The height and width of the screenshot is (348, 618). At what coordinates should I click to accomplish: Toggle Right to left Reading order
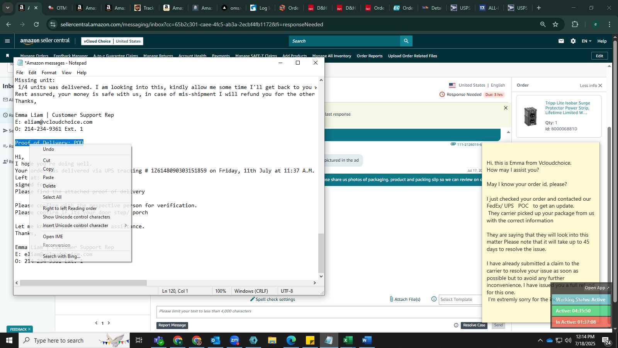(x=81, y=208)
